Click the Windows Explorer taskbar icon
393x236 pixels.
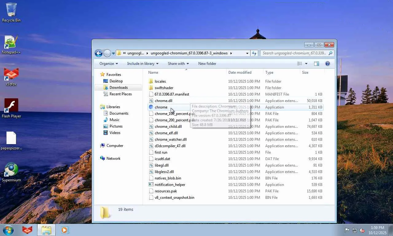pos(46,230)
